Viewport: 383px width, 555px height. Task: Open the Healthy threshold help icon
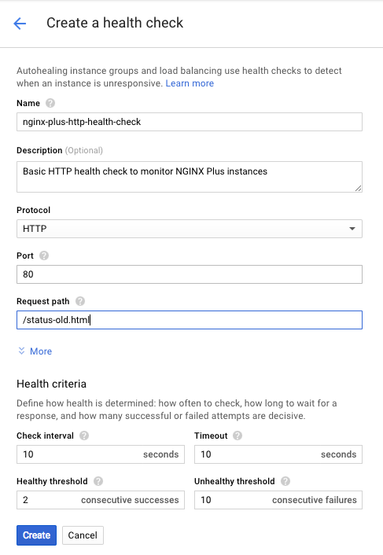pos(98,481)
